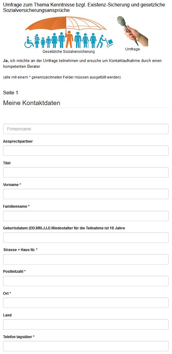Select the Titel input field
Image resolution: width=172 pixels, height=354 pixels.
86,172
